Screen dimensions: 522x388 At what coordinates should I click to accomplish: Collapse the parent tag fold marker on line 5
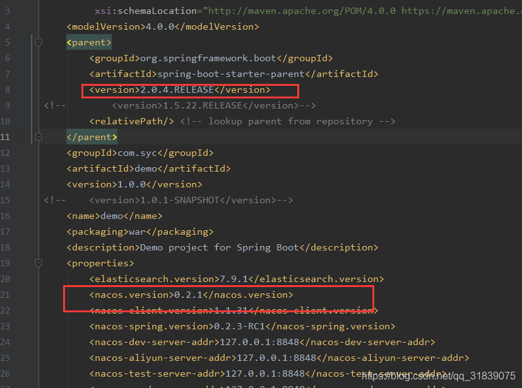pos(39,42)
